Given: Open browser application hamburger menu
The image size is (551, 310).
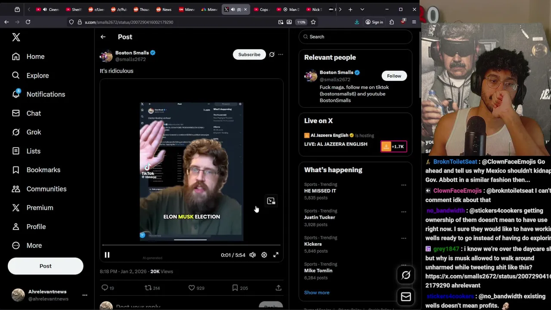Looking at the screenshot, I should (x=414, y=22).
